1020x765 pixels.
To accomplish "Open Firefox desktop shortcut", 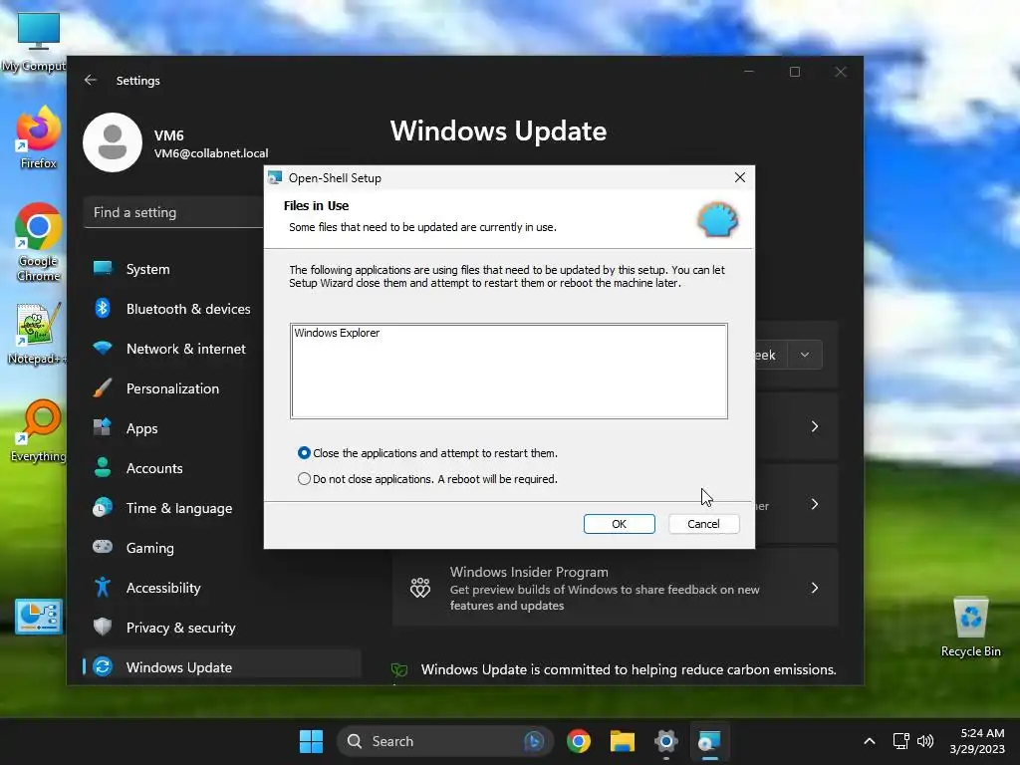I will click(39, 138).
